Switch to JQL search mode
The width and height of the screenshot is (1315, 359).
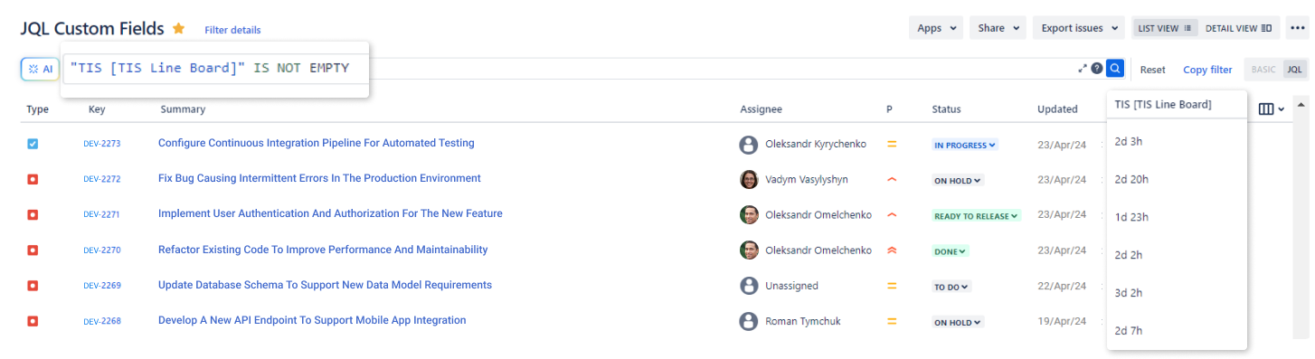(1295, 70)
